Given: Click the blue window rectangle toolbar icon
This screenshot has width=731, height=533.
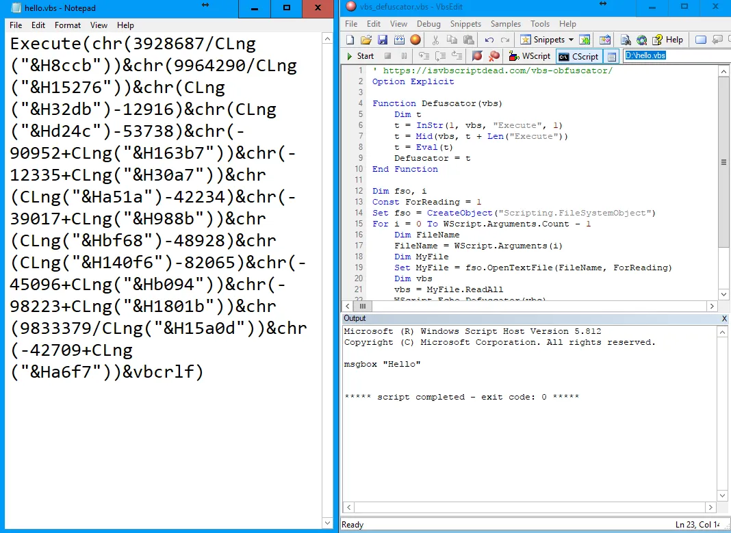Looking at the screenshot, I should pyautogui.click(x=701, y=40).
